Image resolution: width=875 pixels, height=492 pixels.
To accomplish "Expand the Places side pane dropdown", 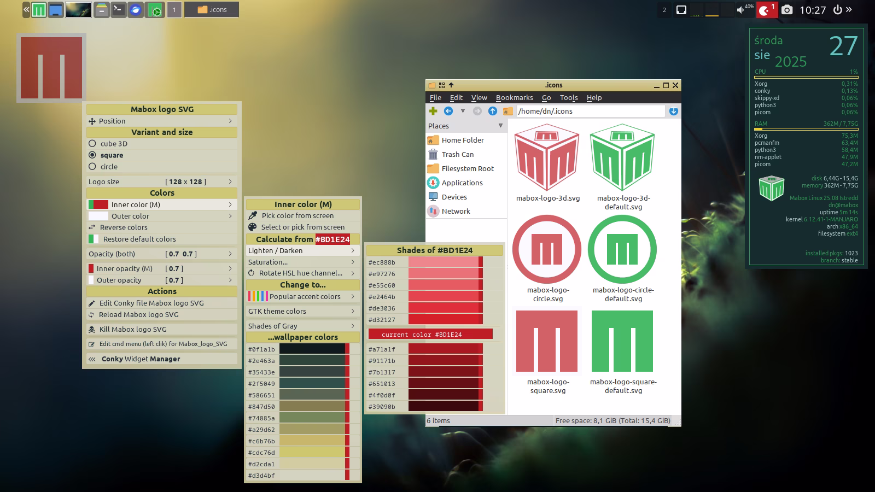I will coord(500,126).
